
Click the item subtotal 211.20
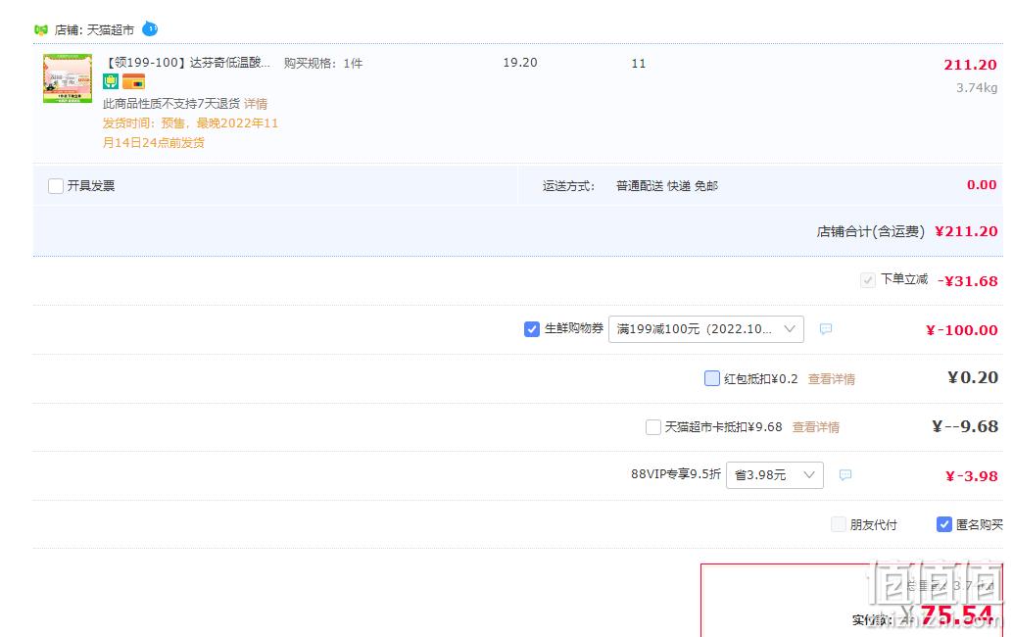pos(970,65)
